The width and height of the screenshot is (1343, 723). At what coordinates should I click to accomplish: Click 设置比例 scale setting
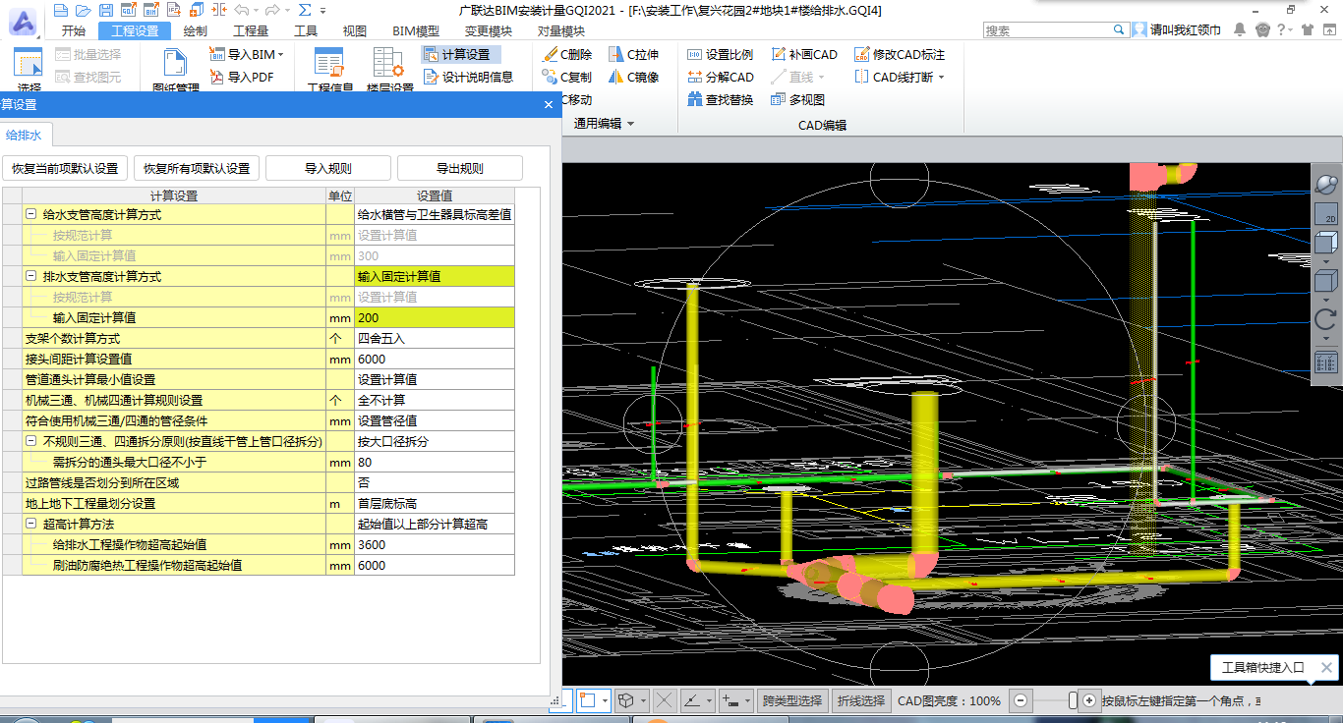click(720, 55)
